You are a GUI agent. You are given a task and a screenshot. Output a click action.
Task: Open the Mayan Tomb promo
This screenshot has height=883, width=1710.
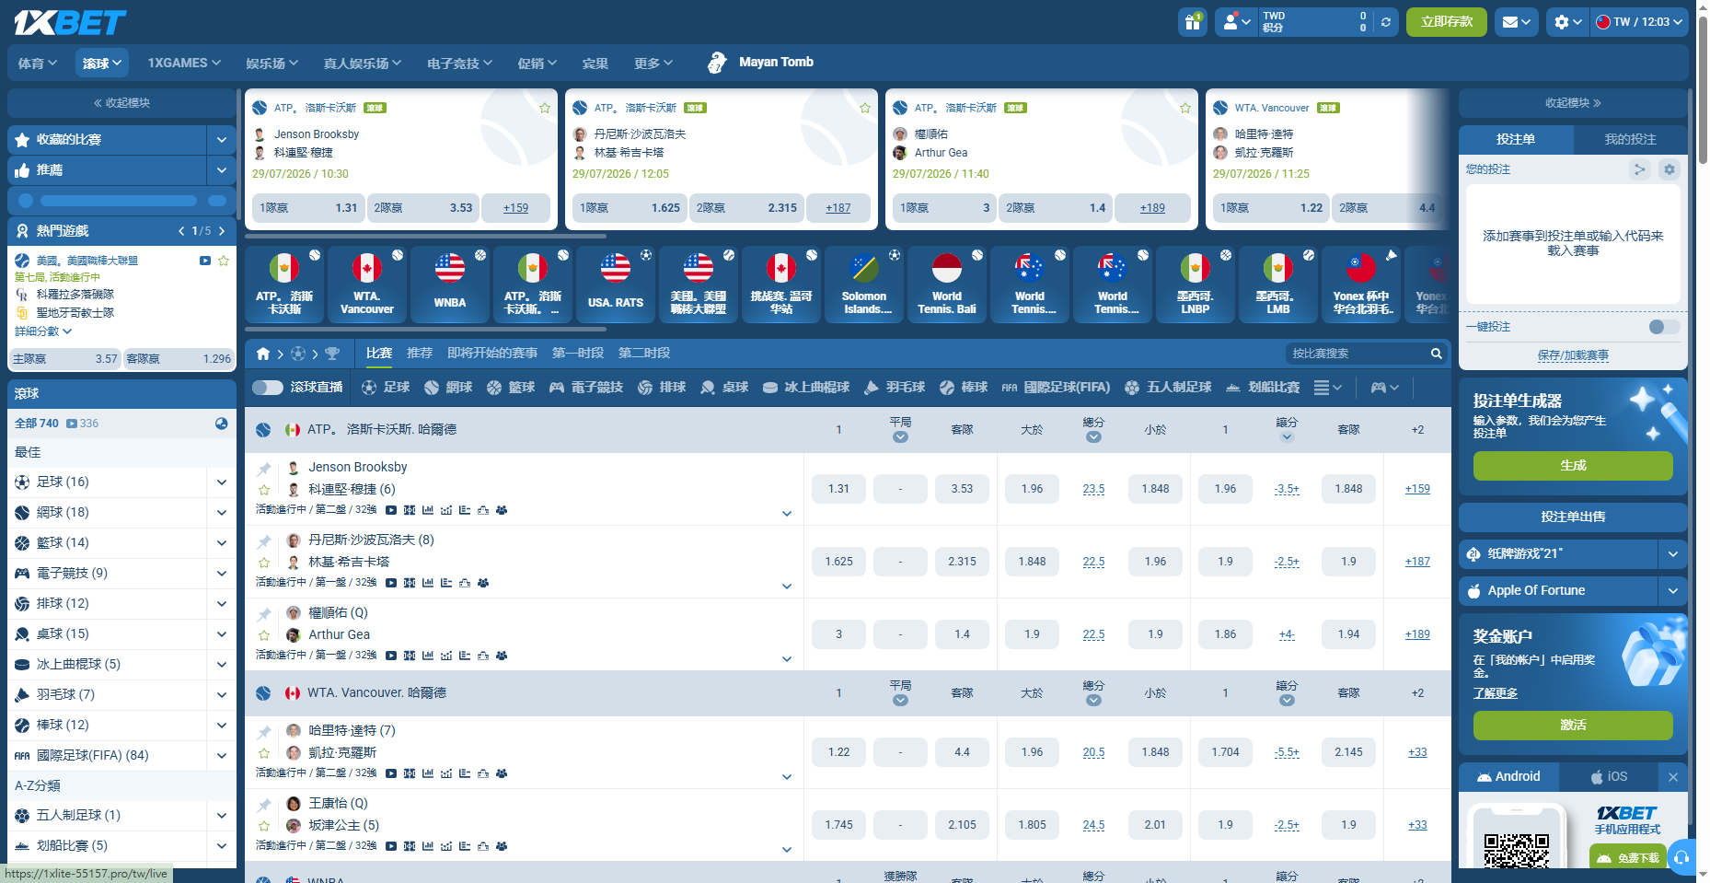[760, 63]
